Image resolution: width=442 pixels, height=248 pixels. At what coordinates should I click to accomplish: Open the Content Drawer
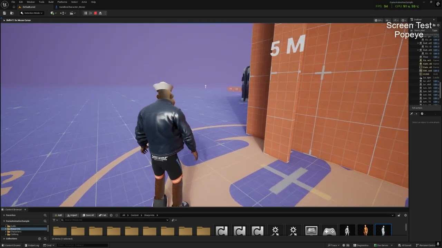coord(11,245)
